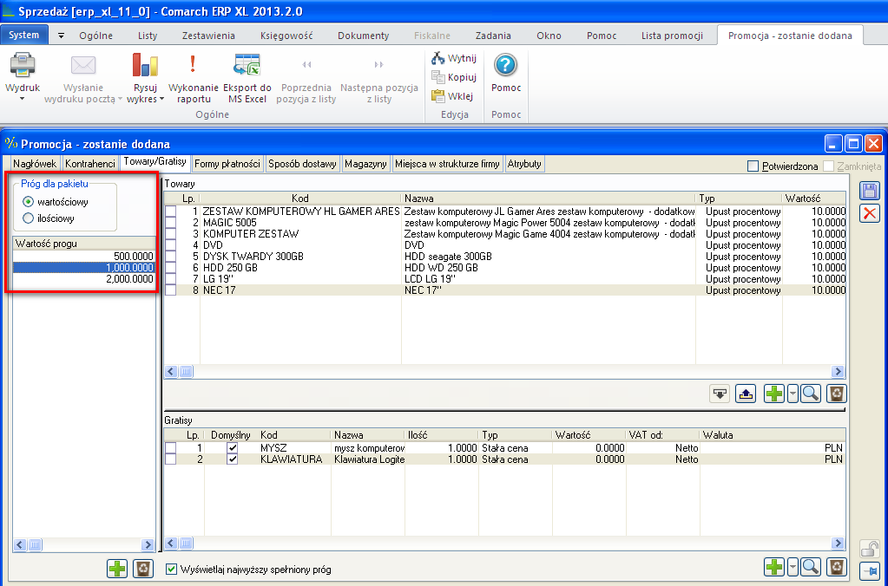The image size is (888, 586).
Task: Click the Towary import arrow-down icon
Action: [x=720, y=393]
